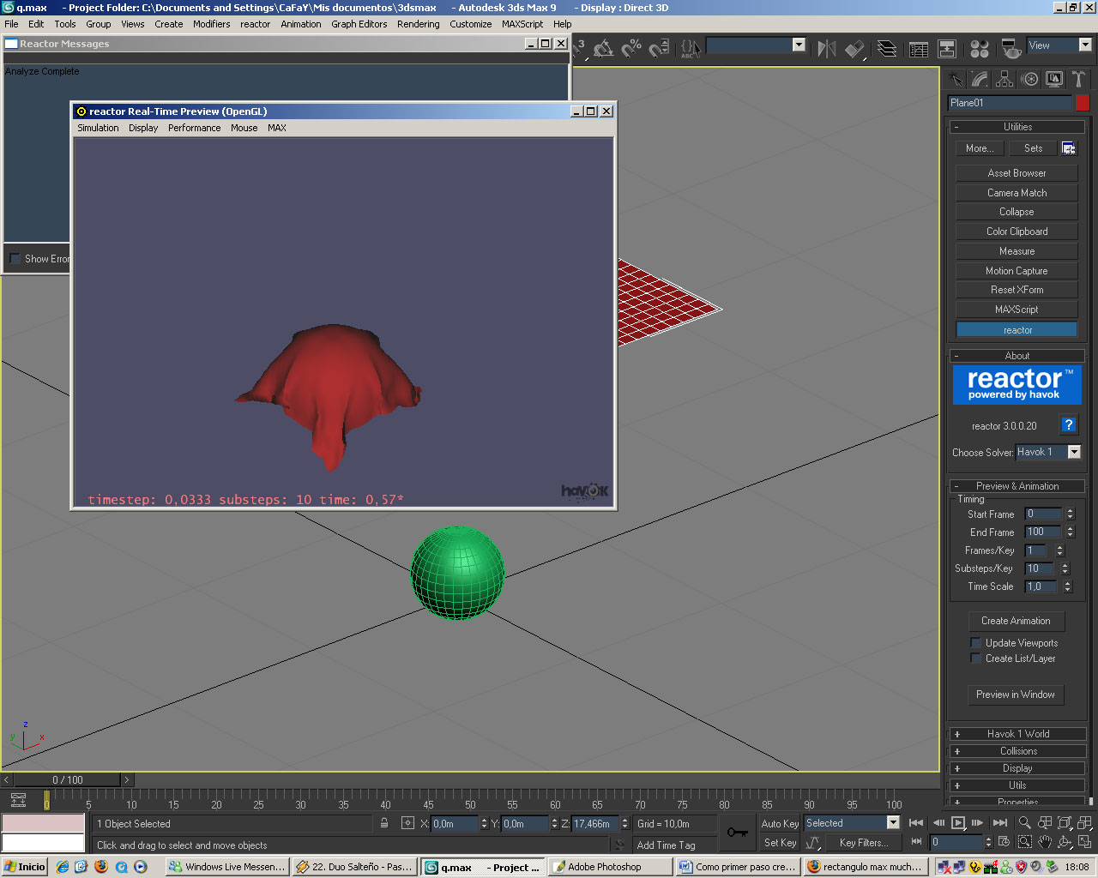This screenshot has height=878, width=1098.
Task: Click the time slider 0 / 100 thumb
Action: point(68,780)
